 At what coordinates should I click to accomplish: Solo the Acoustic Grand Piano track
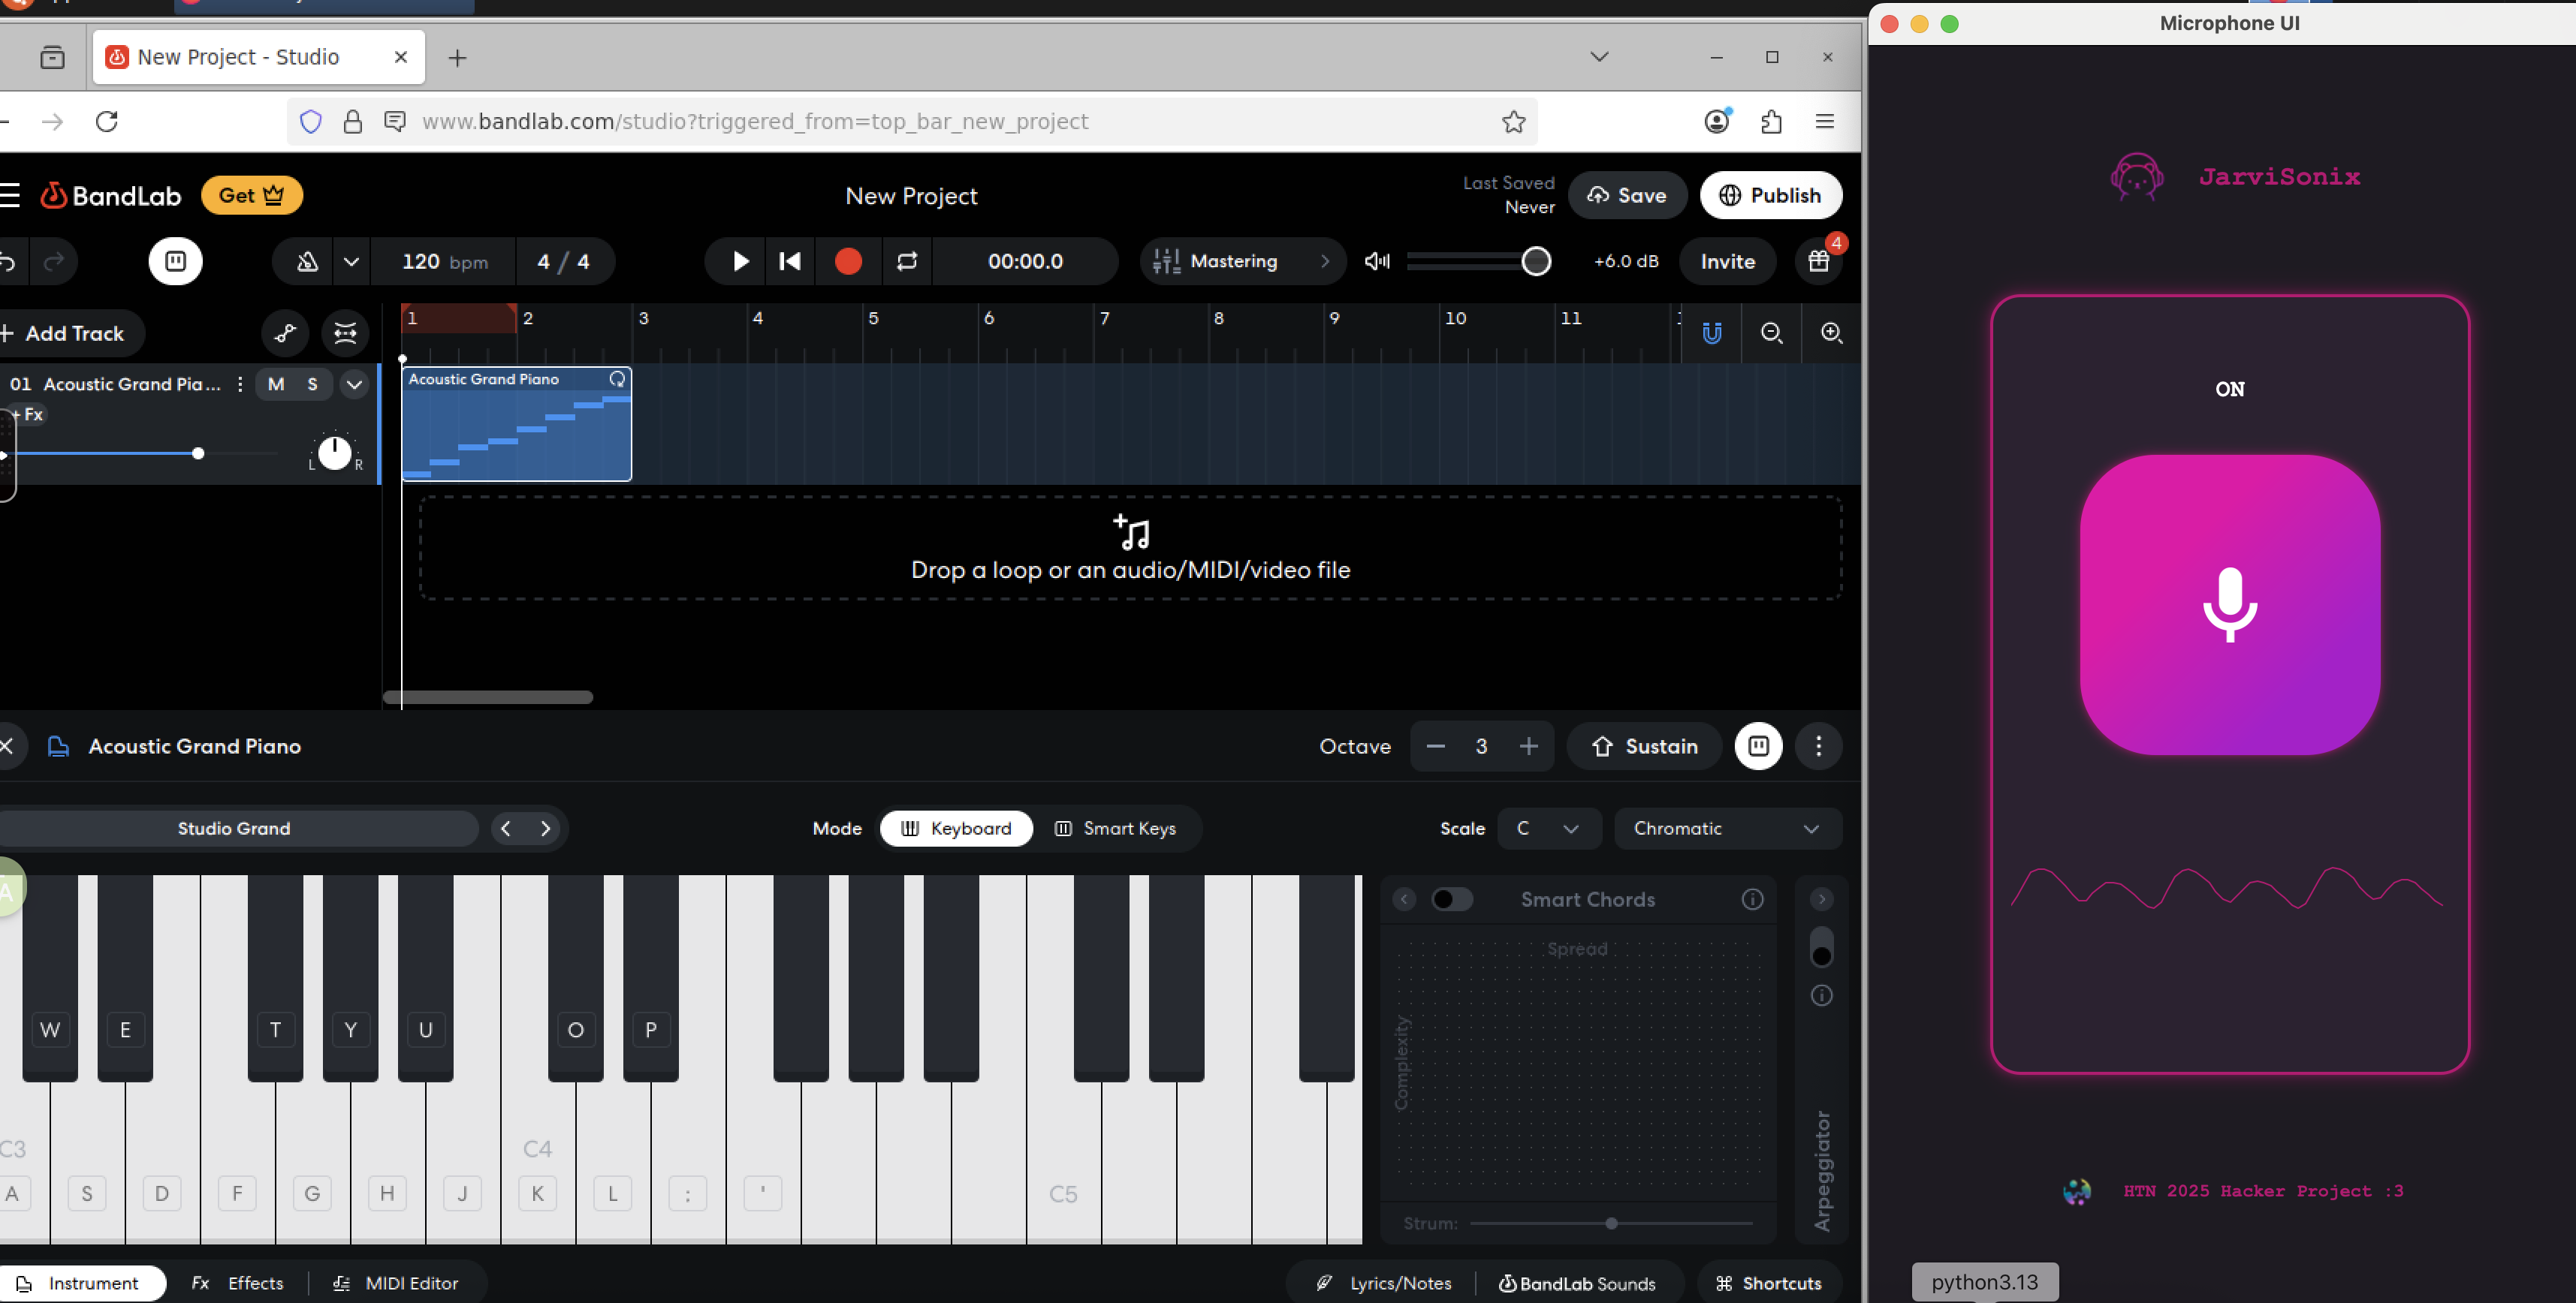(x=312, y=384)
